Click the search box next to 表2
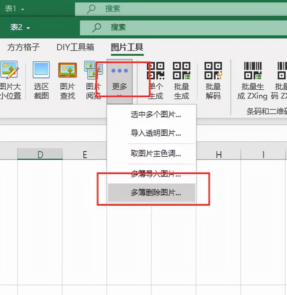The width and height of the screenshot is (287, 295). [x=183, y=28]
